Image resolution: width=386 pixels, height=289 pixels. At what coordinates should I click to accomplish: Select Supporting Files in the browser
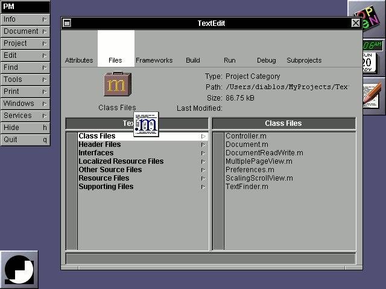[143, 187]
